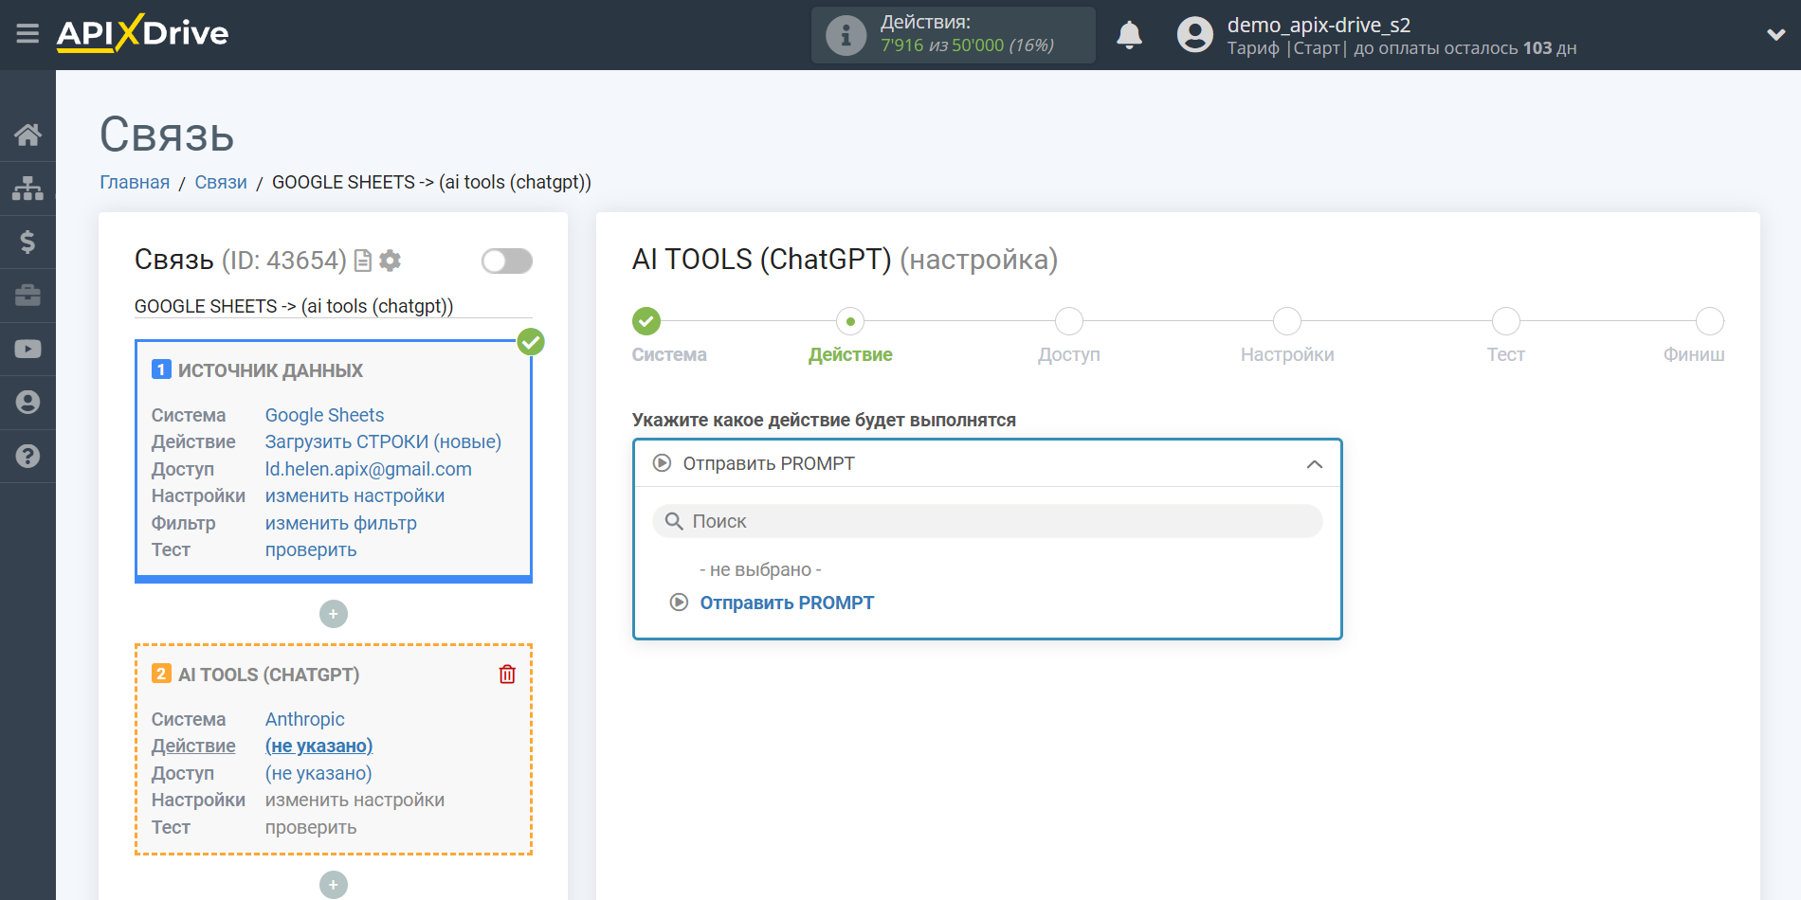Click demo_apix-drive_s2 username

point(1319,25)
